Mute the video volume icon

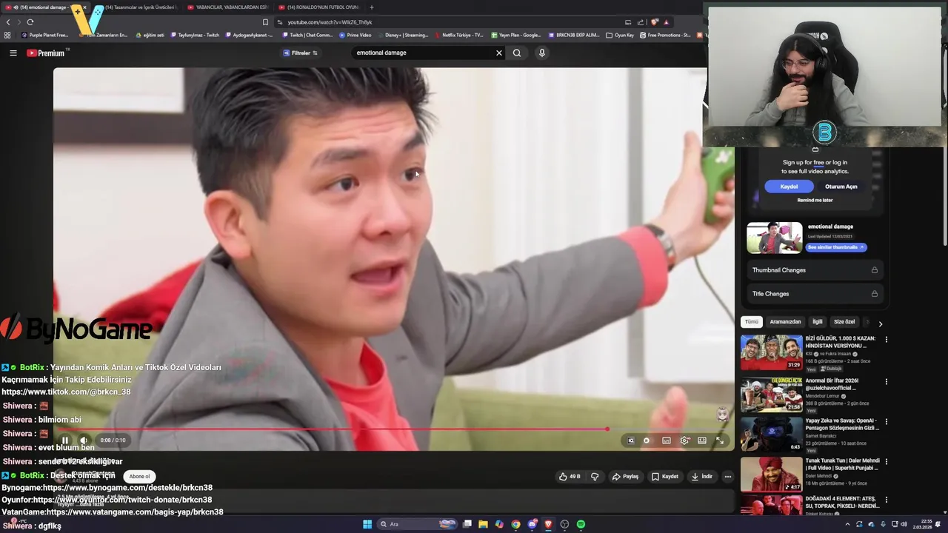pyautogui.click(x=84, y=440)
